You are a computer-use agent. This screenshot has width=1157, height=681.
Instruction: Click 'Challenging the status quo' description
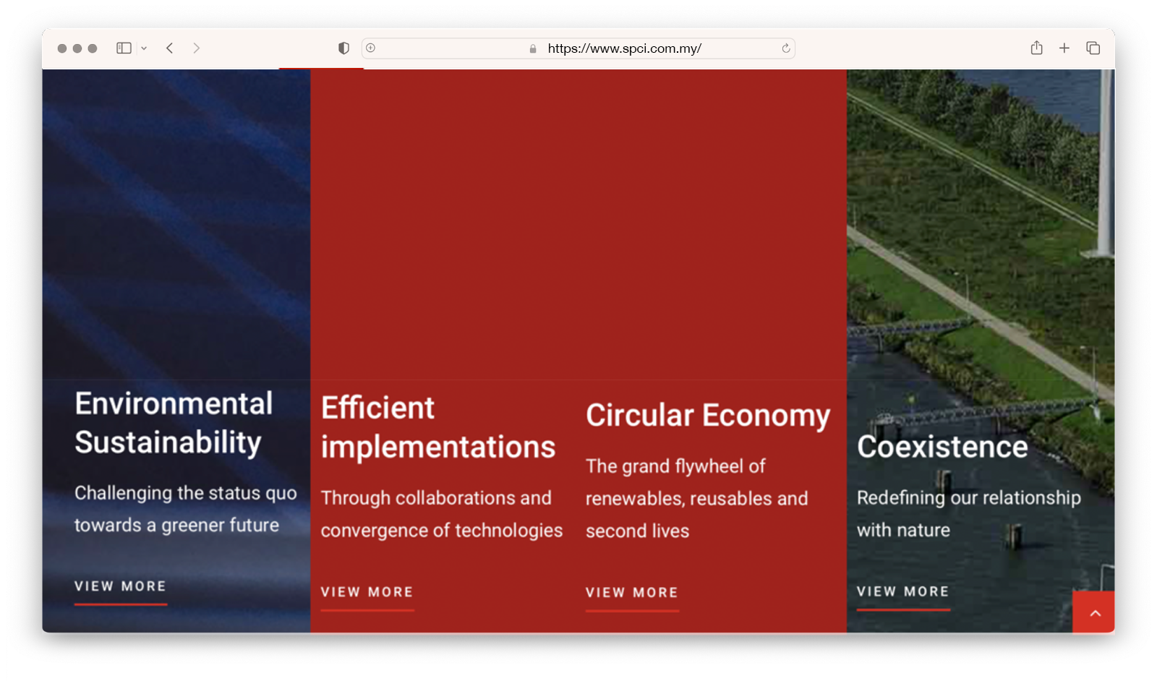[x=186, y=509]
